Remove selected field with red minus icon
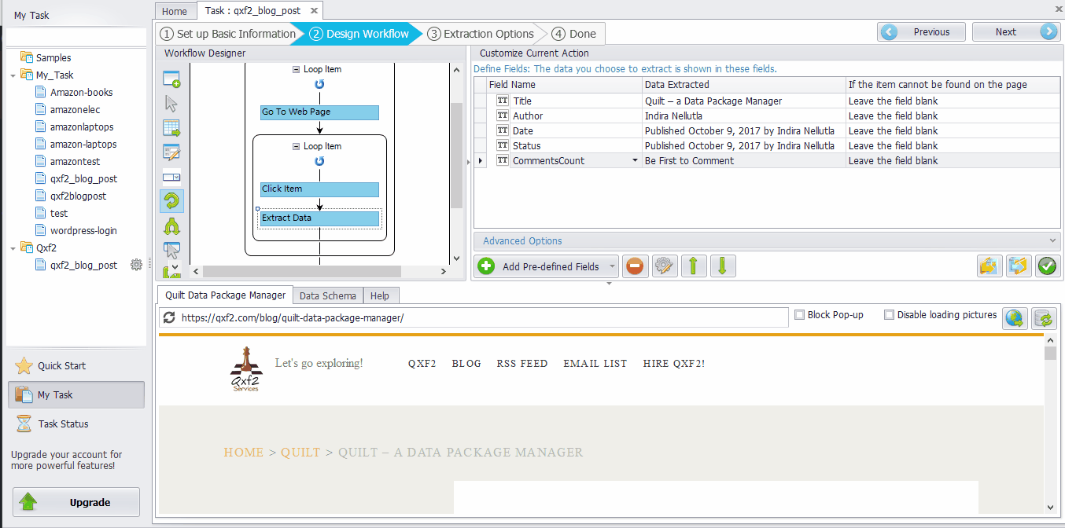Viewport: 1065px width, 528px height. coord(635,266)
